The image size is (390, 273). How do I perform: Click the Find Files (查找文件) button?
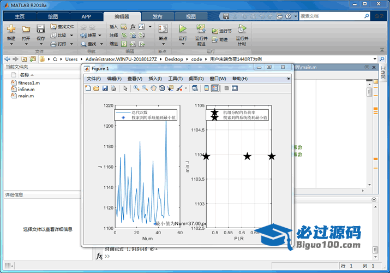[x=63, y=26]
